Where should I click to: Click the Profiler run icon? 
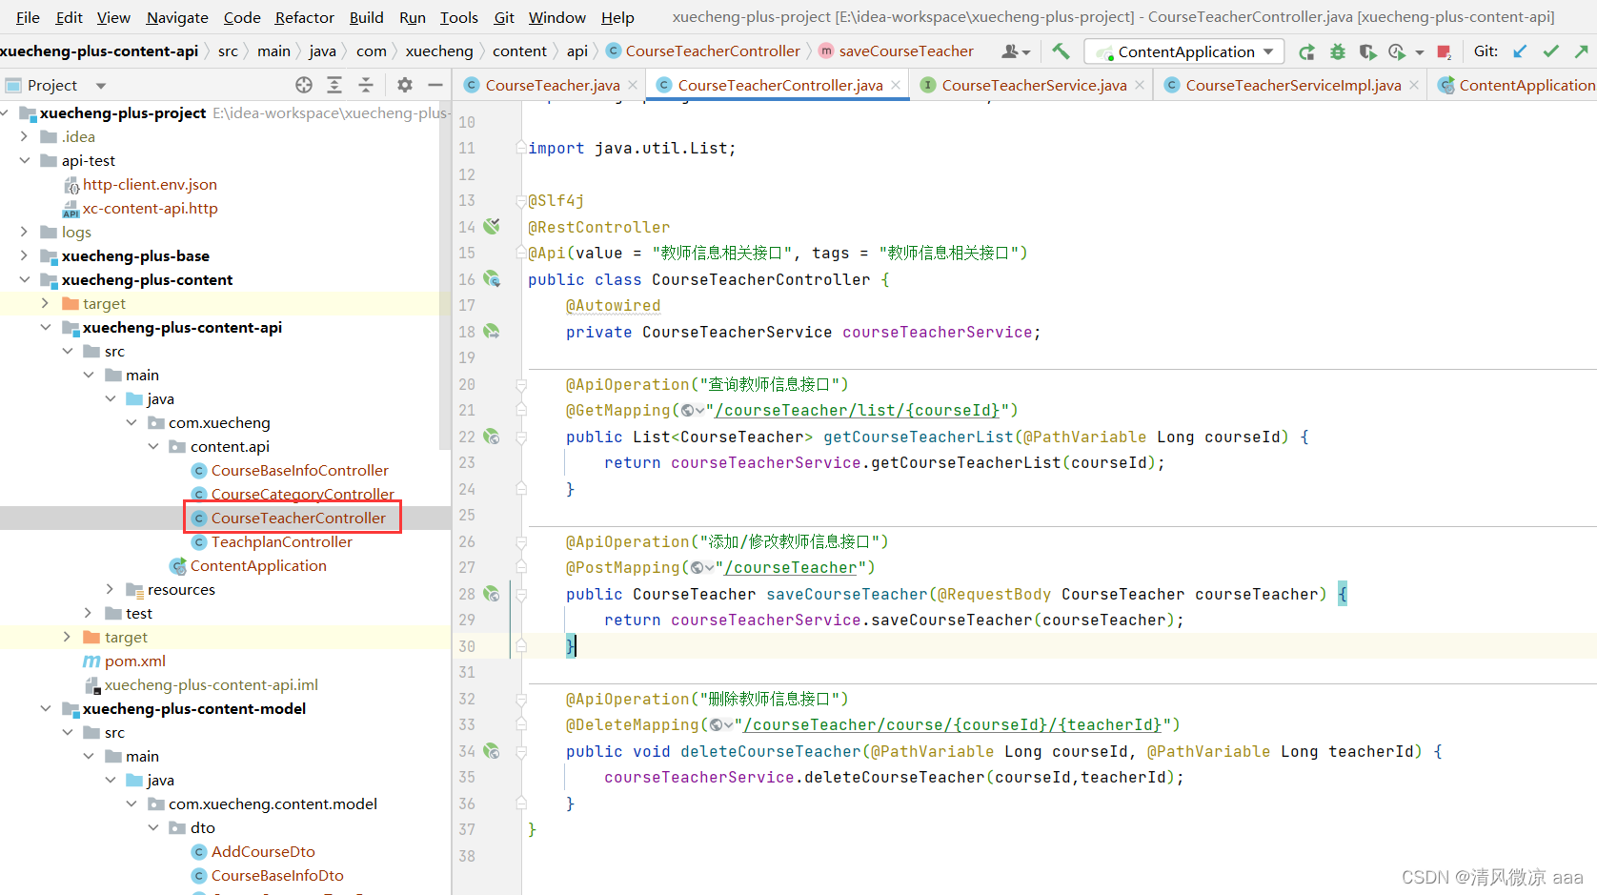[x=1397, y=51]
